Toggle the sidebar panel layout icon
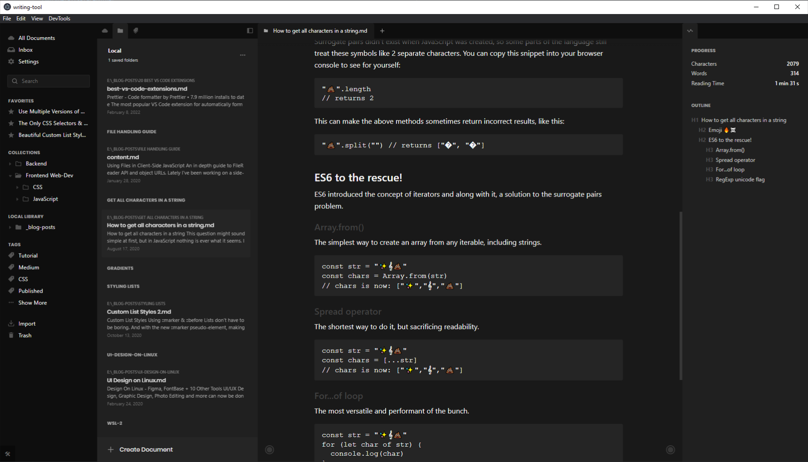This screenshot has width=808, height=462. (x=250, y=31)
